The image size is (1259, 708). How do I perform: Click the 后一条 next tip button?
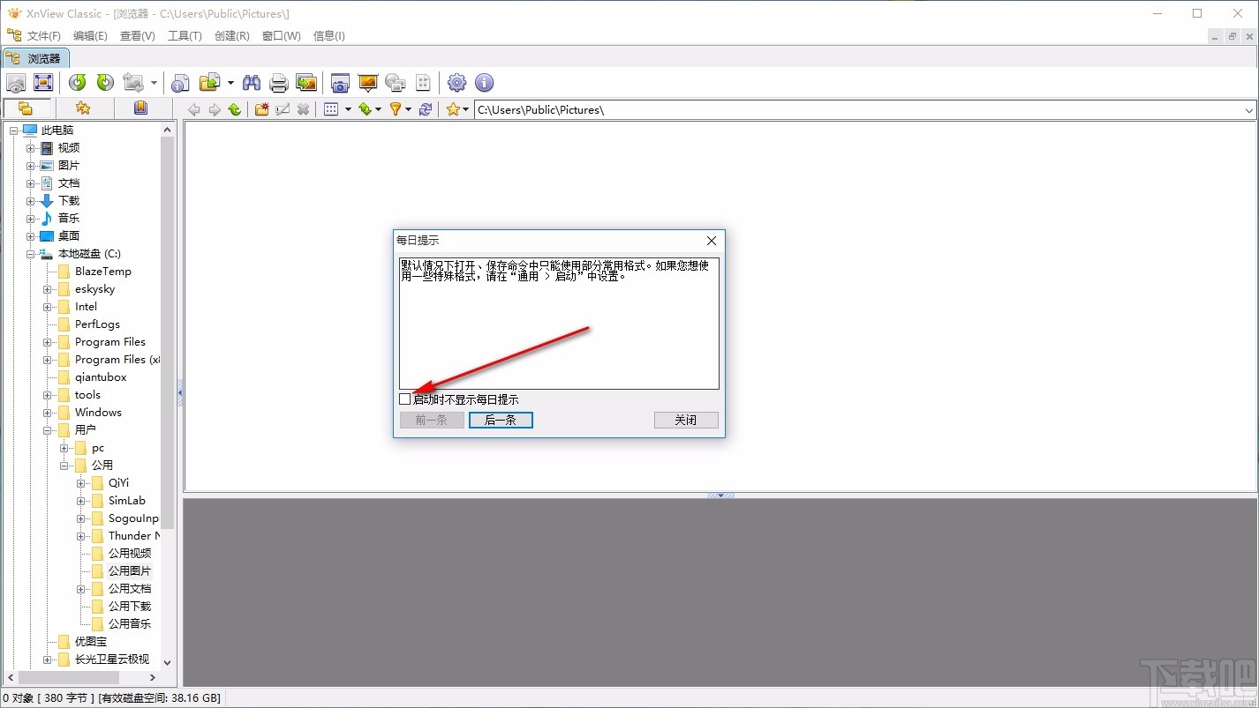(x=501, y=421)
